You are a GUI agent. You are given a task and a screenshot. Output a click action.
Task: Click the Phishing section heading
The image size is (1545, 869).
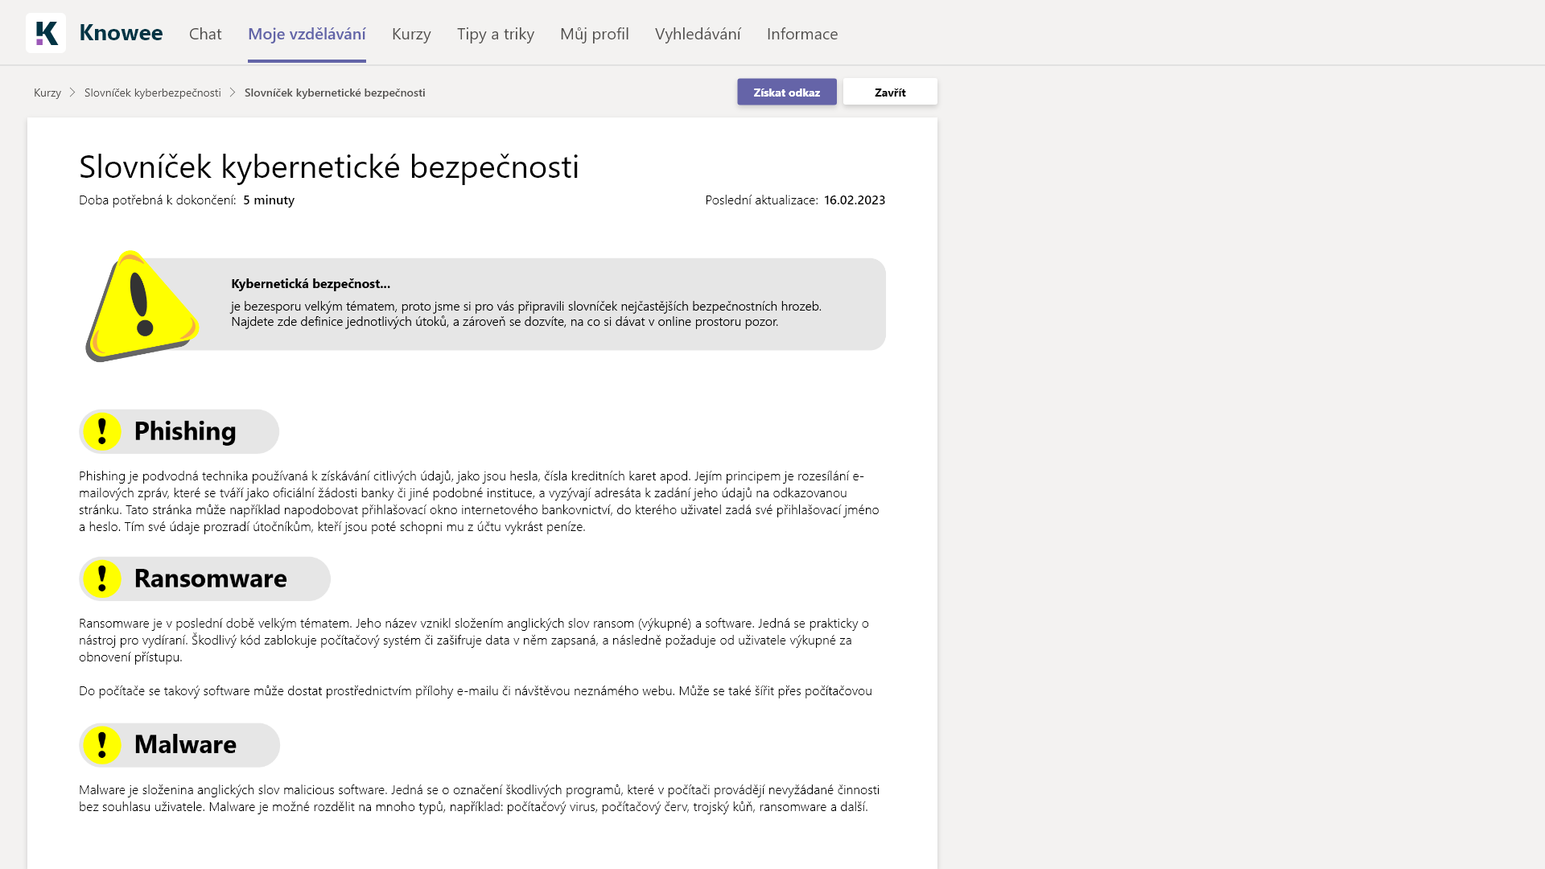coord(185,431)
